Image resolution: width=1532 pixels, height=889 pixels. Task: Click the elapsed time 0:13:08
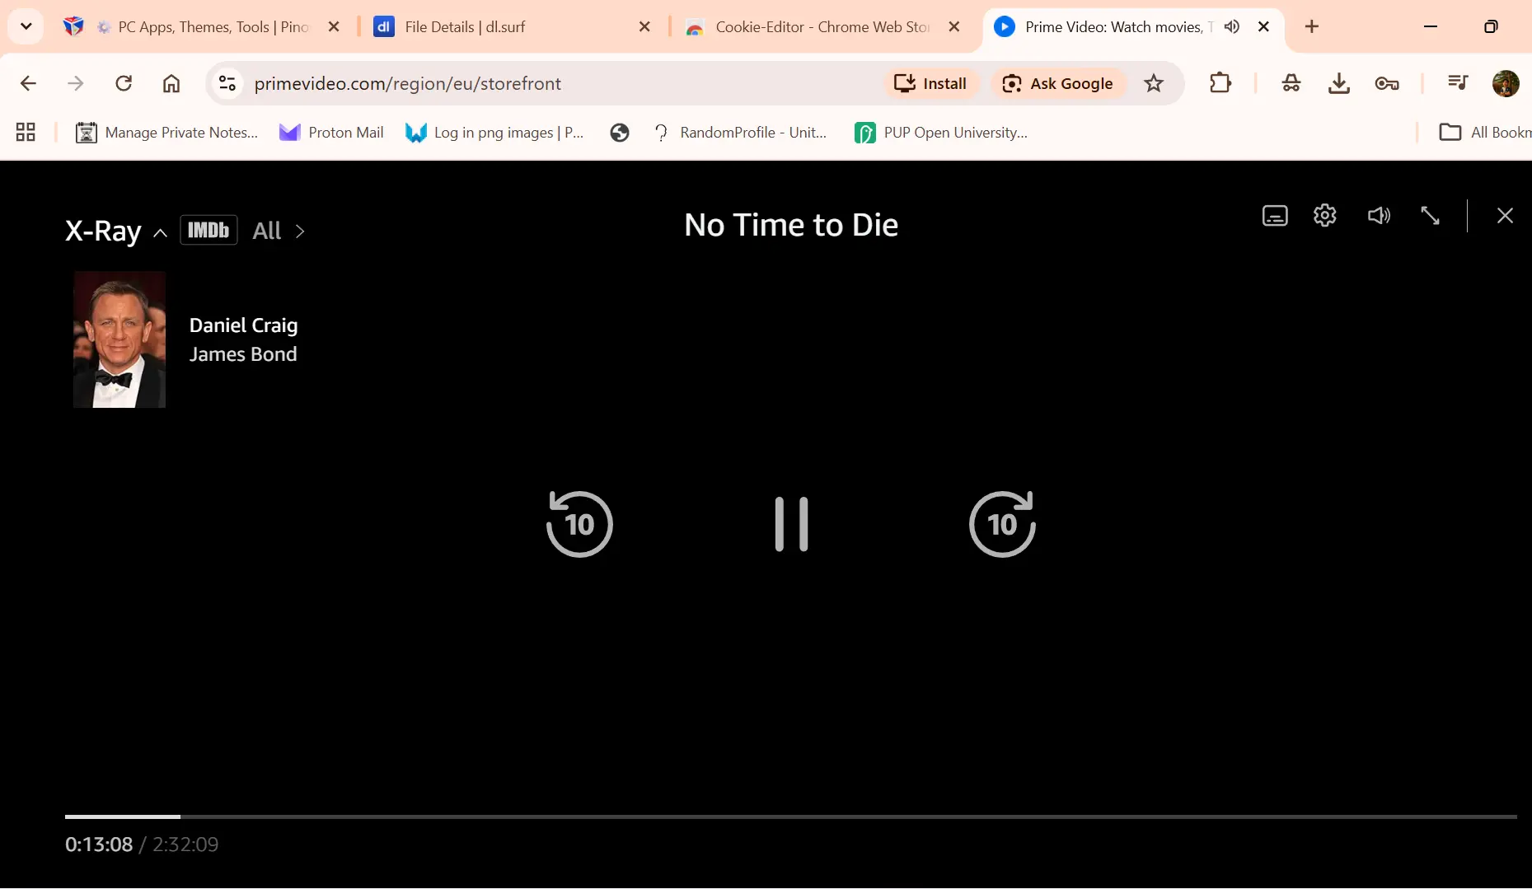coord(99,845)
